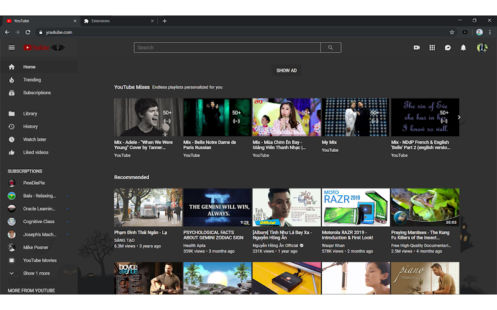Play NDdP French & English mix thumbnail
Screen dimensions: 497x310
coord(425,117)
